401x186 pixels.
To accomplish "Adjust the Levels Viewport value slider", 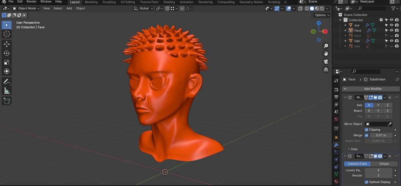I will point(378,170).
